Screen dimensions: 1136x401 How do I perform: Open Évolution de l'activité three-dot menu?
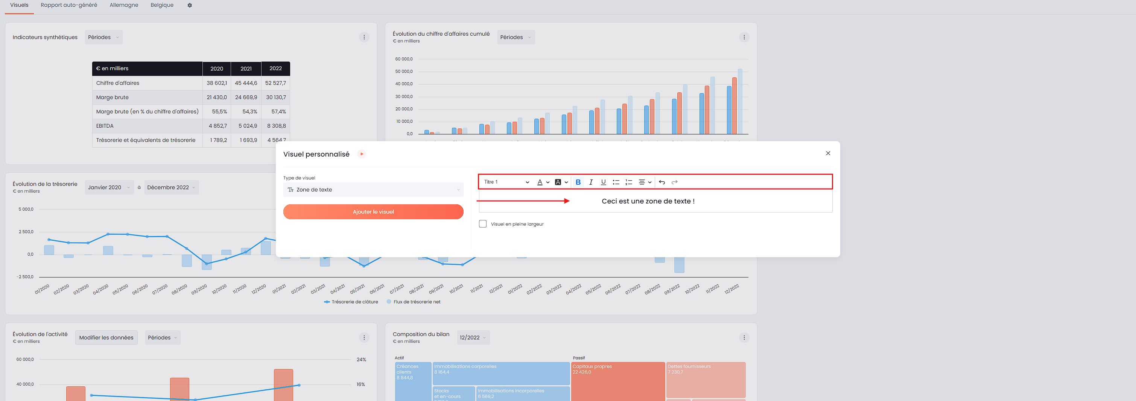tap(364, 338)
